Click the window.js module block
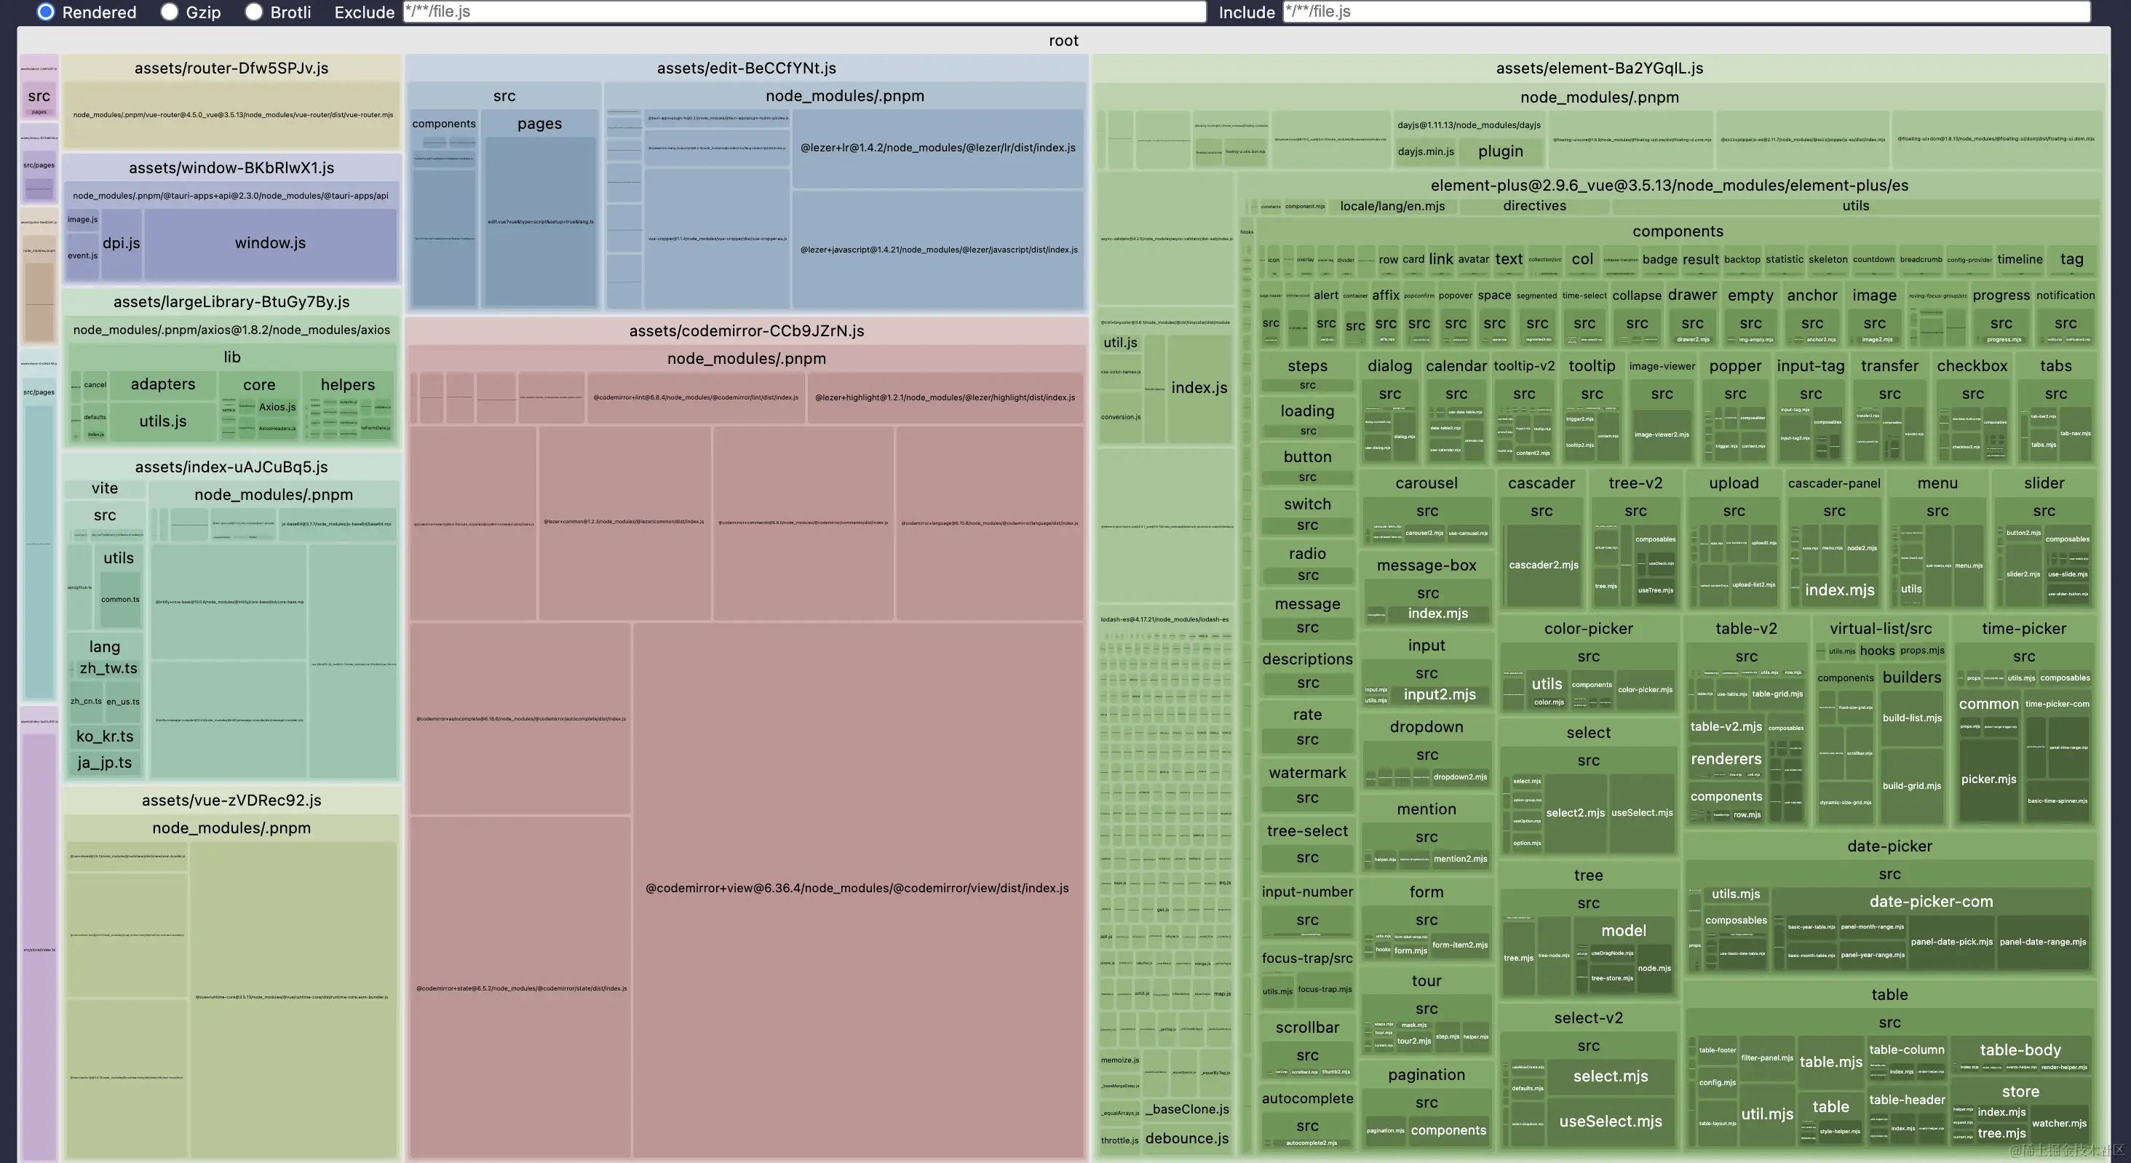The height and width of the screenshot is (1163, 2131). coord(270,242)
